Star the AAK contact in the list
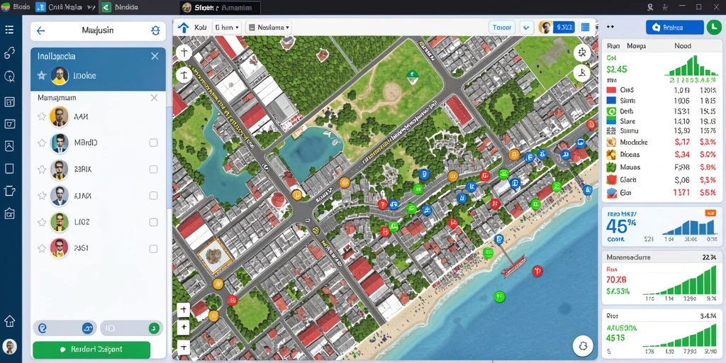 (42, 117)
